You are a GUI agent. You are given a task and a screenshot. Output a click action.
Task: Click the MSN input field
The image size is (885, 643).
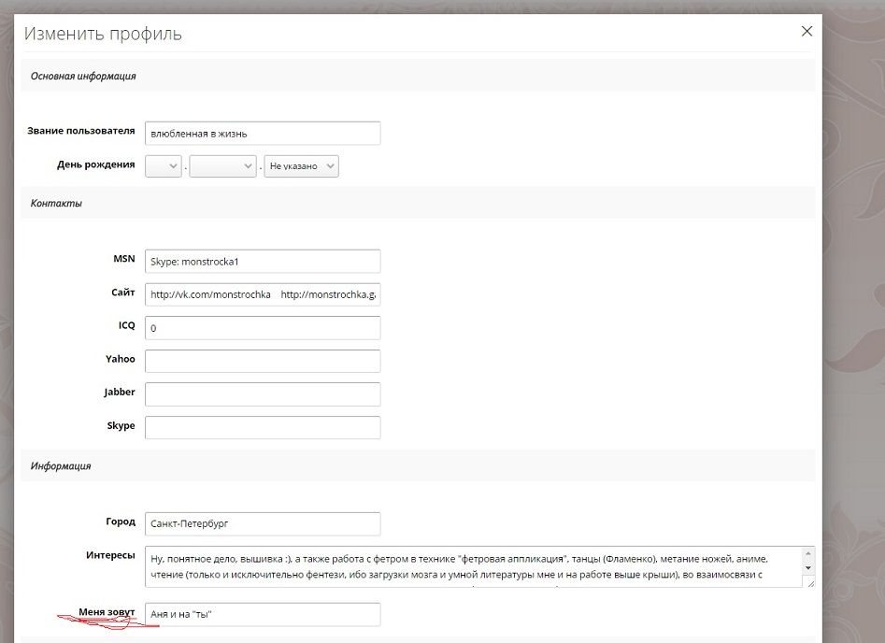tap(263, 262)
